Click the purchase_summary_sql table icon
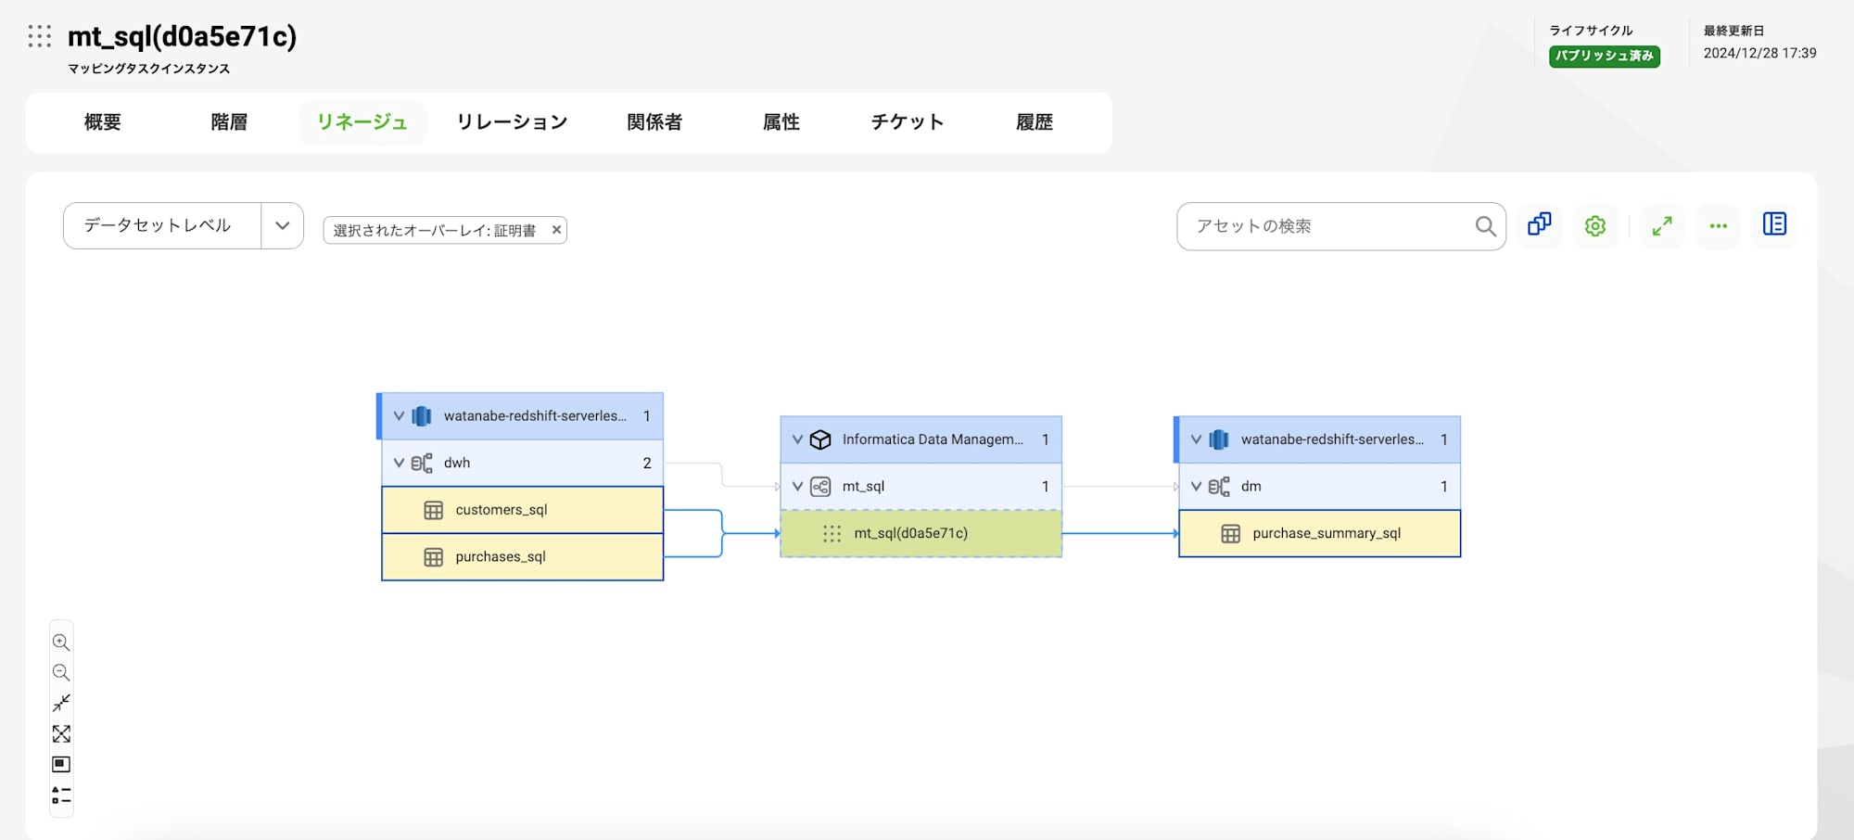 (x=1230, y=533)
